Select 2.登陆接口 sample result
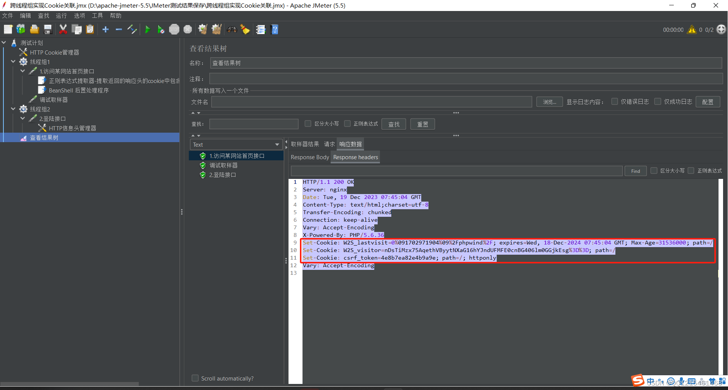The height and width of the screenshot is (390, 728). pos(223,175)
